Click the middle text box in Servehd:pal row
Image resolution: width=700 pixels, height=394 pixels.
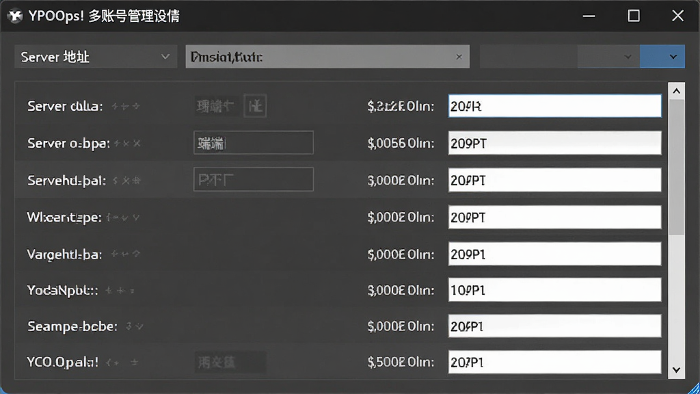pyautogui.click(x=254, y=180)
